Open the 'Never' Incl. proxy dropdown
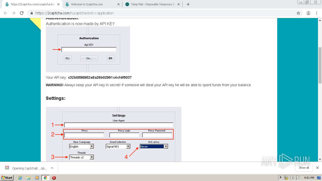322x181 pixels. [x=154, y=146]
